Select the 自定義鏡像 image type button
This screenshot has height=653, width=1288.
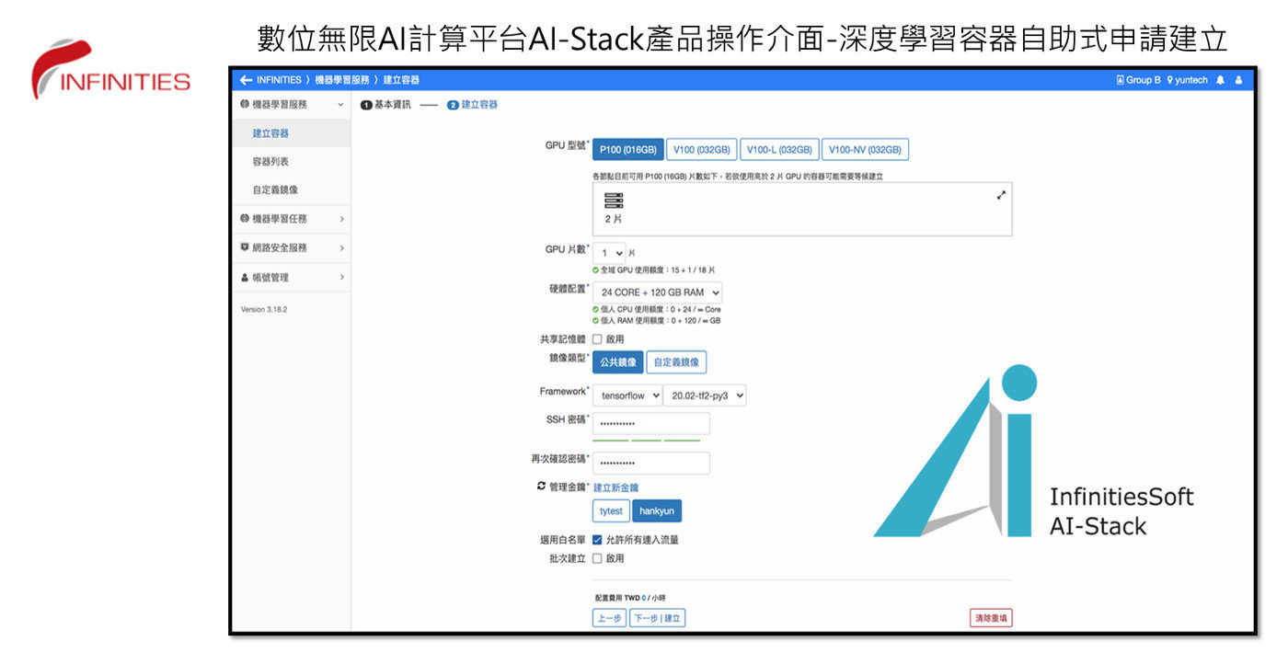tap(676, 362)
